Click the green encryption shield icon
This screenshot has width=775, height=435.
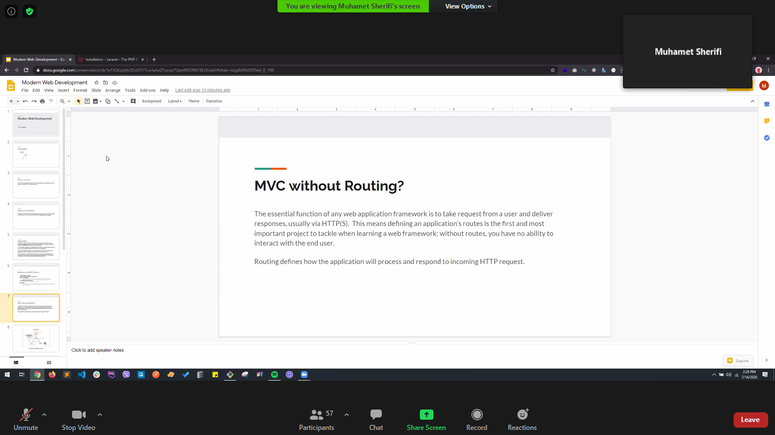tap(29, 11)
